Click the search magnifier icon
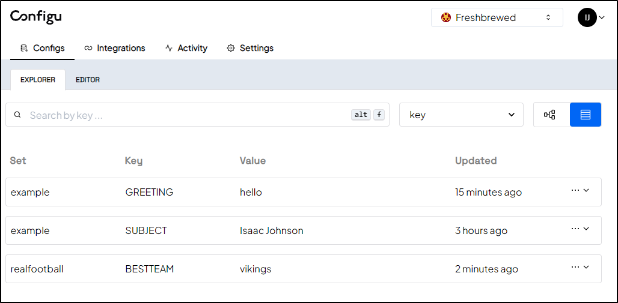618x303 pixels. click(x=17, y=115)
